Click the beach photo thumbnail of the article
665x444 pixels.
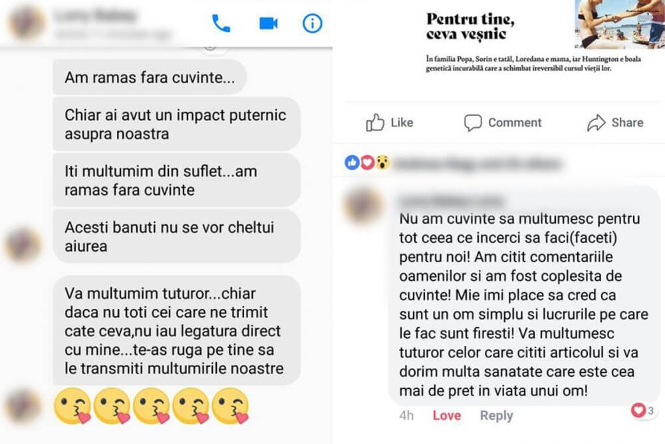coord(620,23)
